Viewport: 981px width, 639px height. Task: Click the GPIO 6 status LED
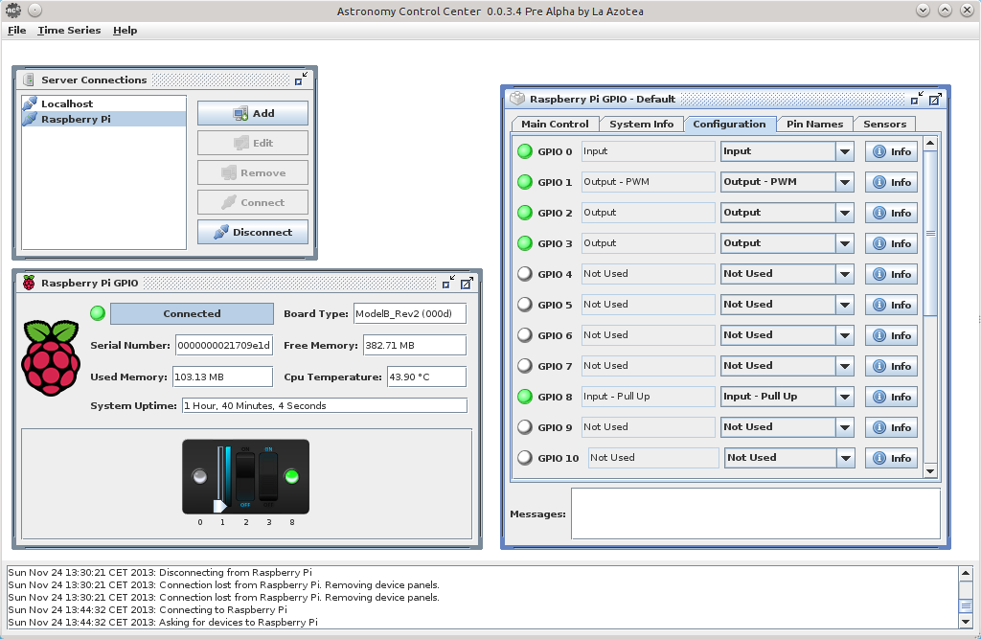pyautogui.click(x=525, y=335)
